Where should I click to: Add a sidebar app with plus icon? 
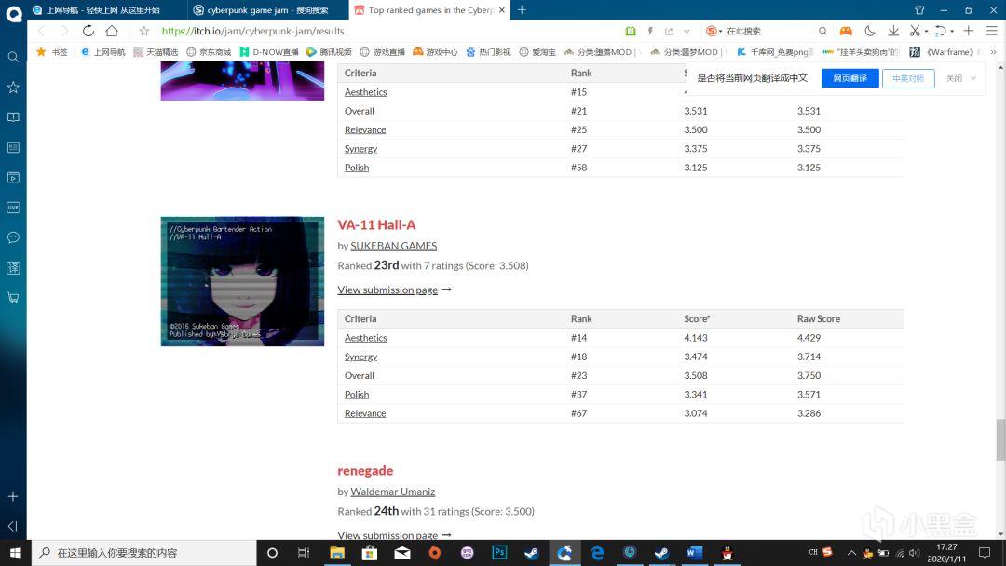(13, 497)
